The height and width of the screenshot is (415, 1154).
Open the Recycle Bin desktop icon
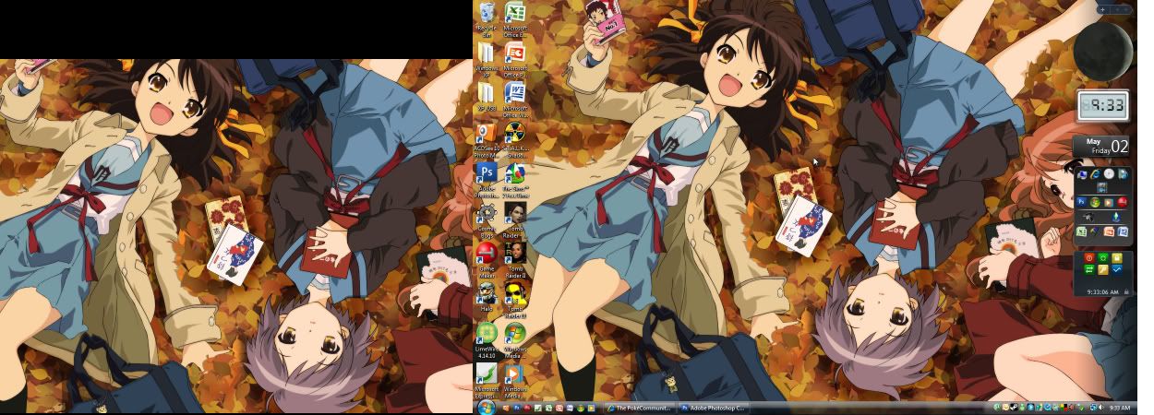coord(487,19)
